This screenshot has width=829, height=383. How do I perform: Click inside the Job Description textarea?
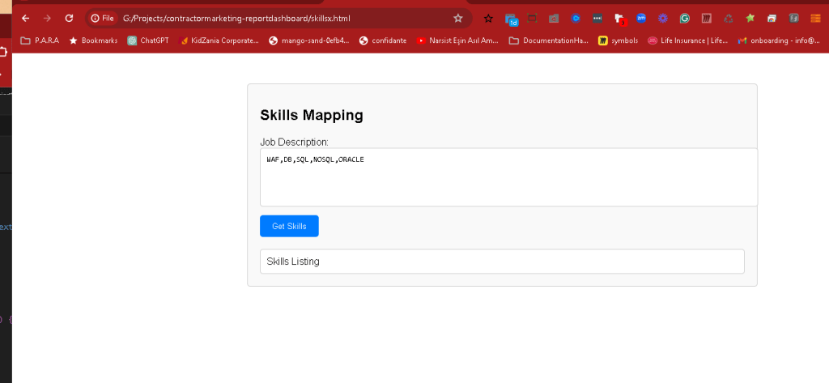click(x=508, y=177)
